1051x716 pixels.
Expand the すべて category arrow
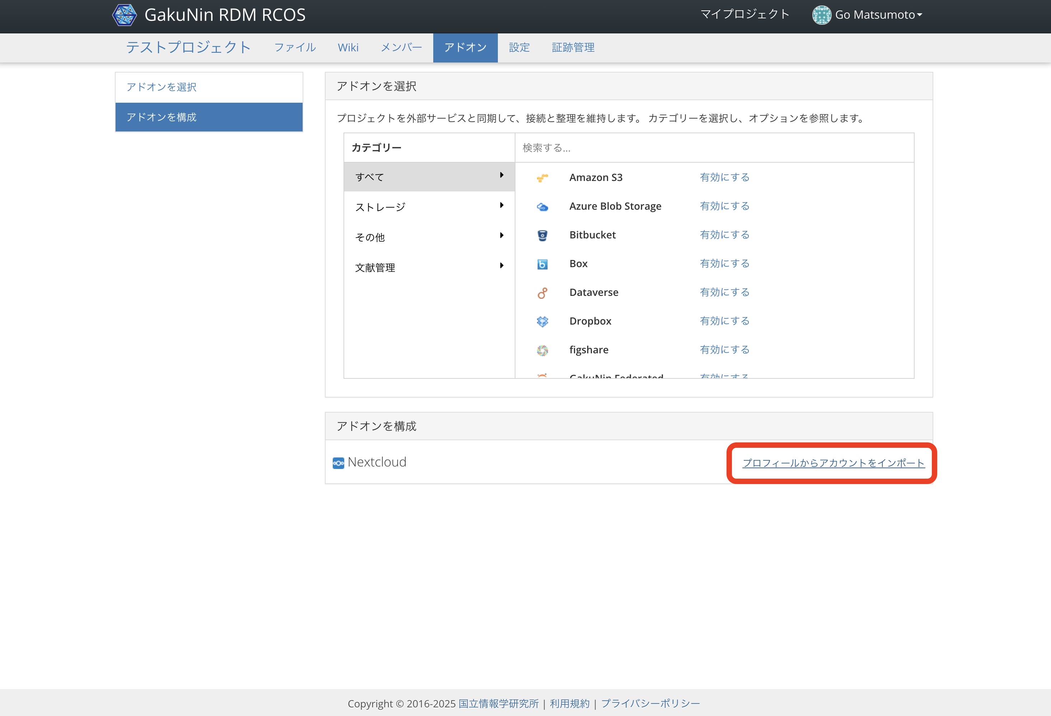501,175
